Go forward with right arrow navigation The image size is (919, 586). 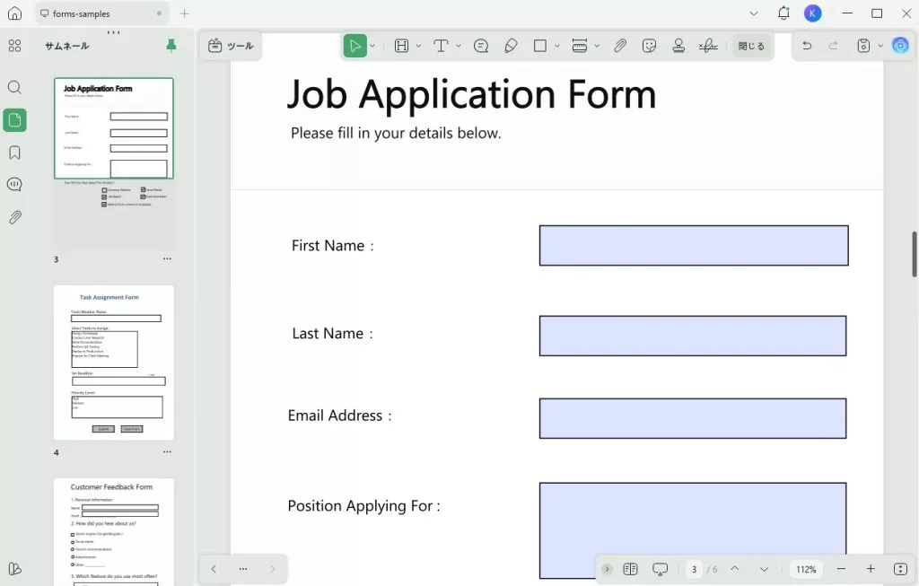[x=273, y=569]
